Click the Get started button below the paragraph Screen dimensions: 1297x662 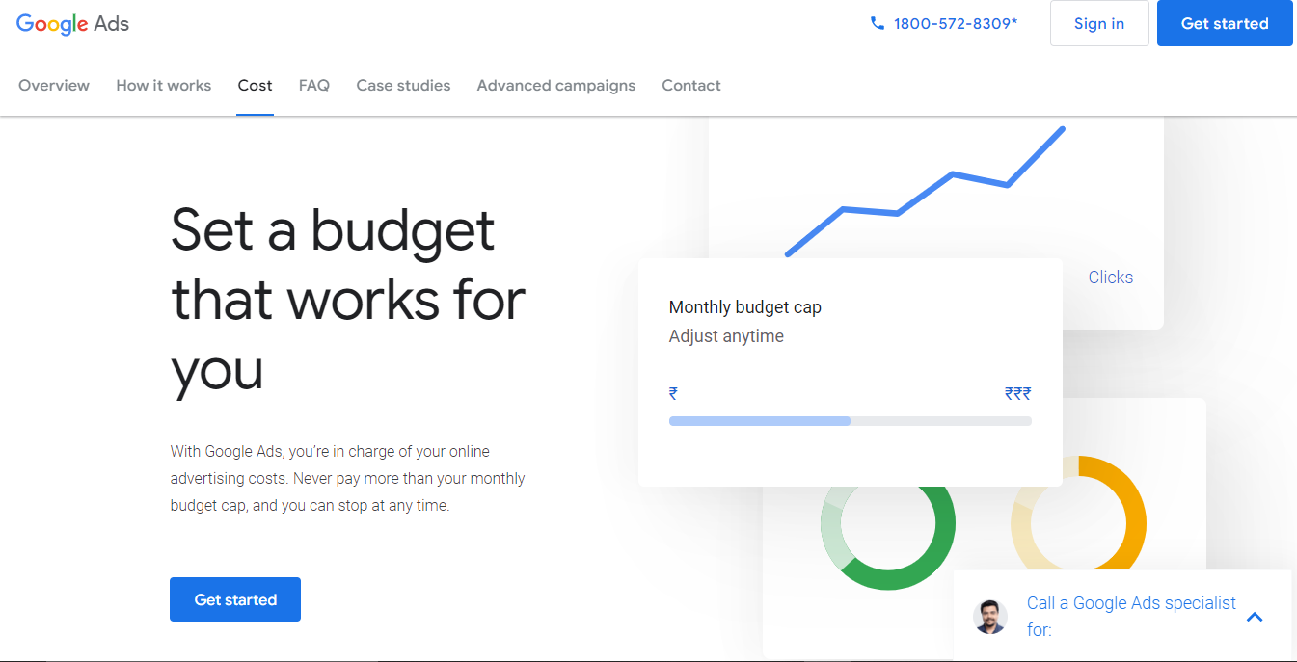click(235, 599)
